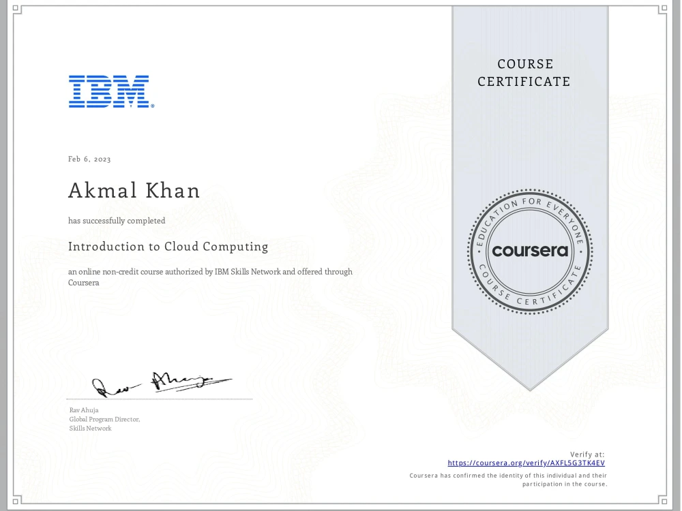This screenshot has width=682, height=511.
Task: Click the has successfully completed text
Action: (116, 220)
